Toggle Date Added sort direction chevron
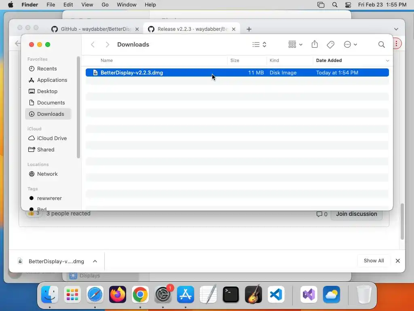414x311 pixels. (x=387, y=61)
